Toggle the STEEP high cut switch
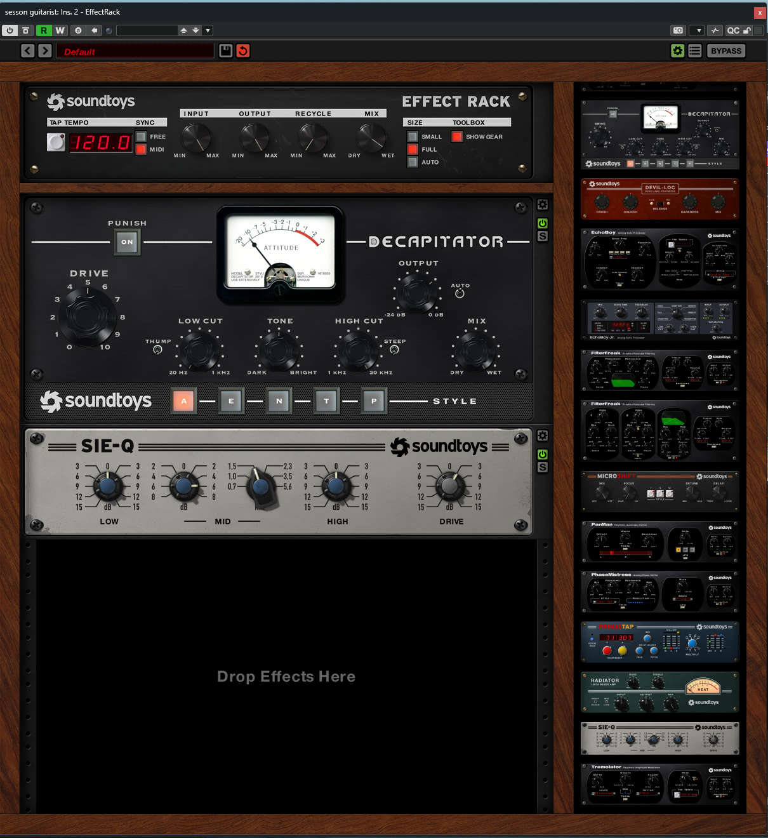The width and height of the screenshot is (768, 838). point(394,350)
